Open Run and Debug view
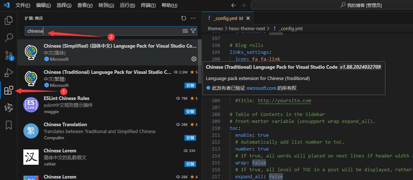This screenshot has height=180, width=413. click(9, 72)
